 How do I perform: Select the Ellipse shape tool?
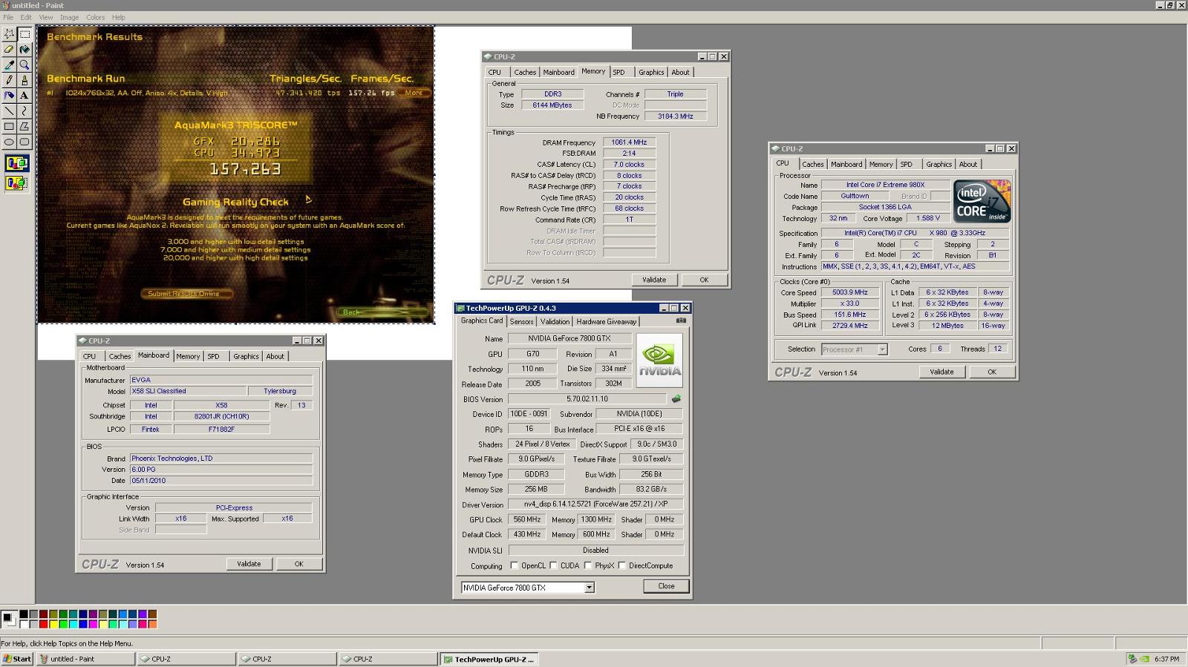coord(9,142)
